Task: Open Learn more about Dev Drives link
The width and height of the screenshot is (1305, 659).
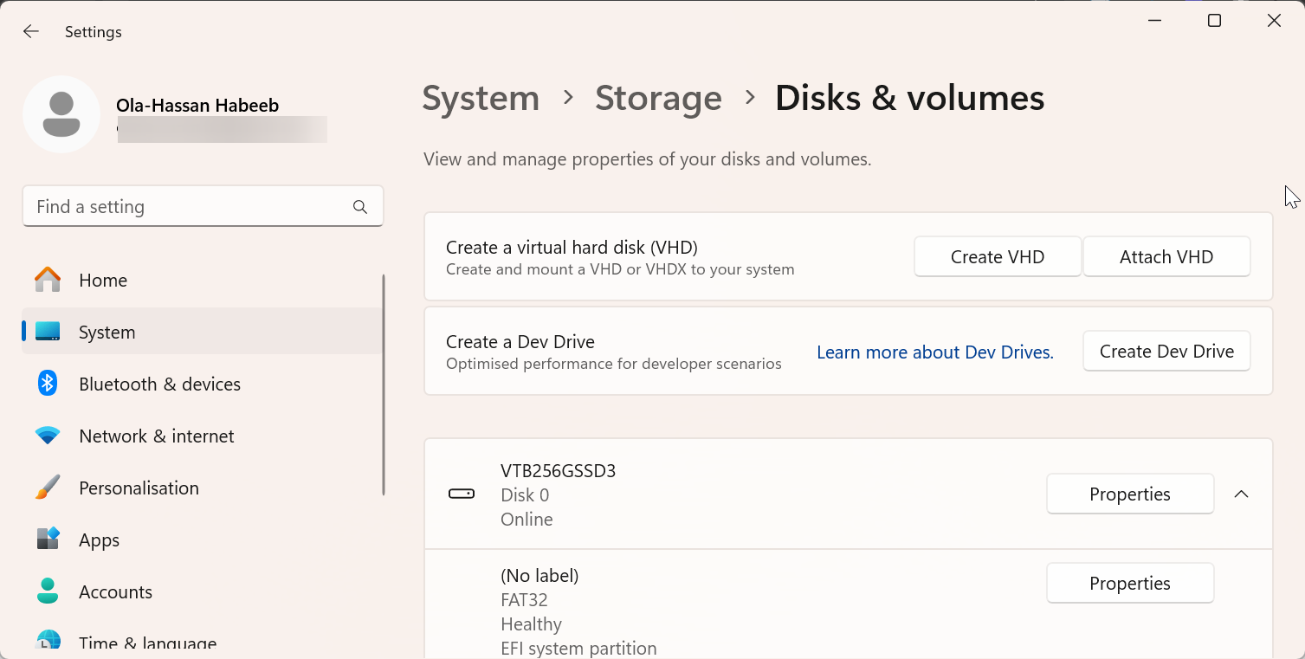Action: [934, 352]
